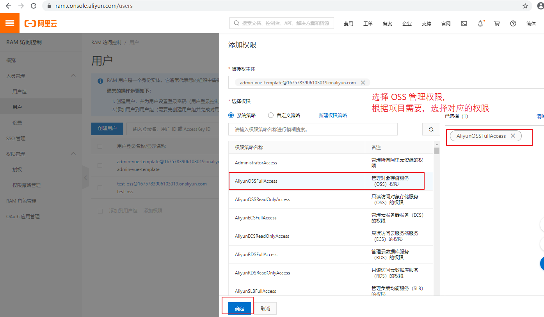
Task: Click RAM 访问控制 breadcrumb
Action: 106,42
